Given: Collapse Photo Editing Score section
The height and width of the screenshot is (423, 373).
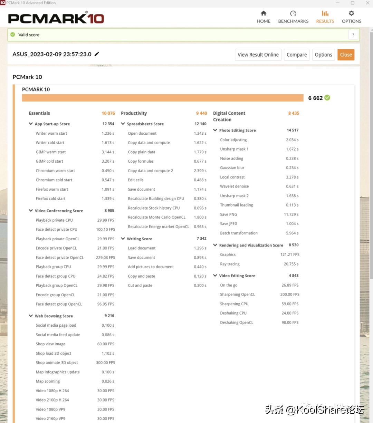Looking at the screenshot, I should [215, 130].
